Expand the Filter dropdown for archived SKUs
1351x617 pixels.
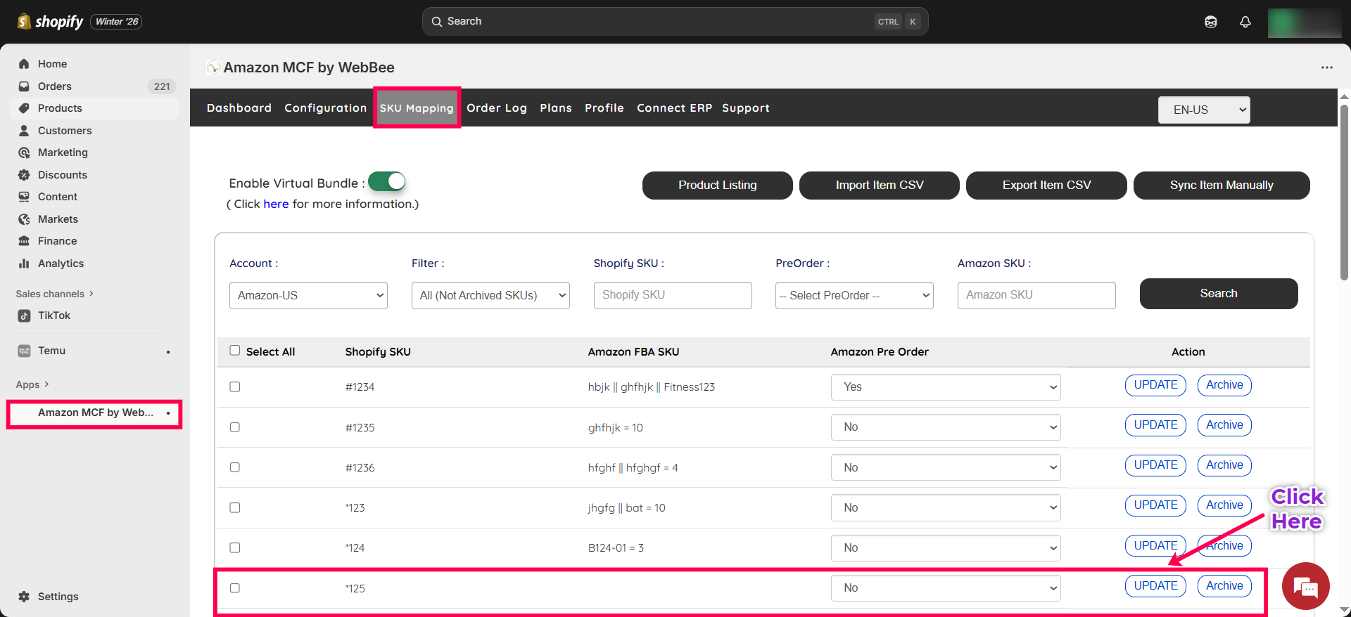[490, 295]
